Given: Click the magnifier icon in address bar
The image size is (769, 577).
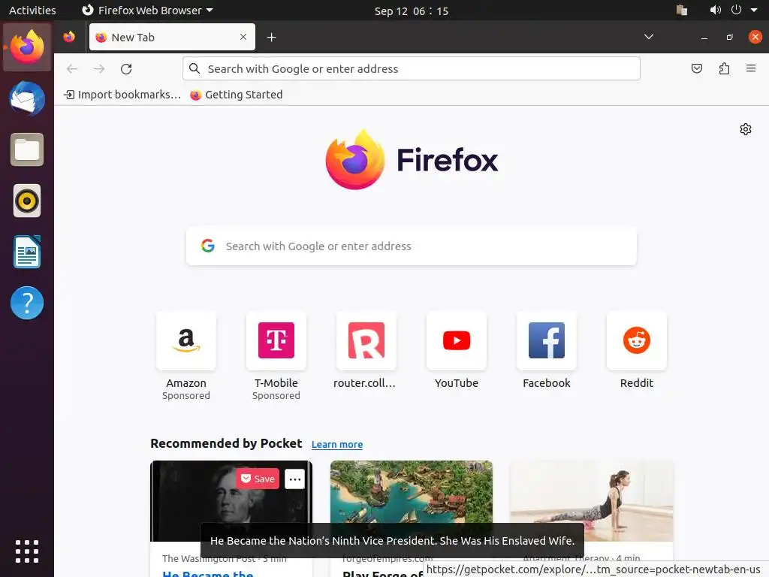Looking at the screenshot, I should tap(195, 68).
